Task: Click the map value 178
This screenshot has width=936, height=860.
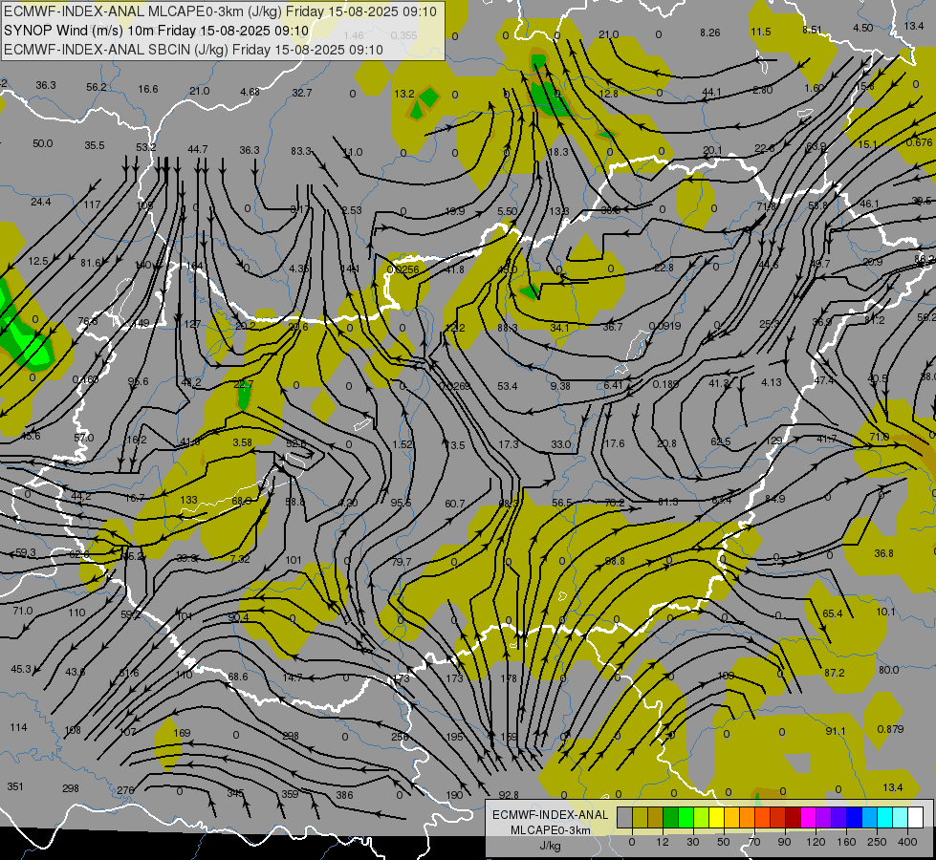Action: pos(509,678)
